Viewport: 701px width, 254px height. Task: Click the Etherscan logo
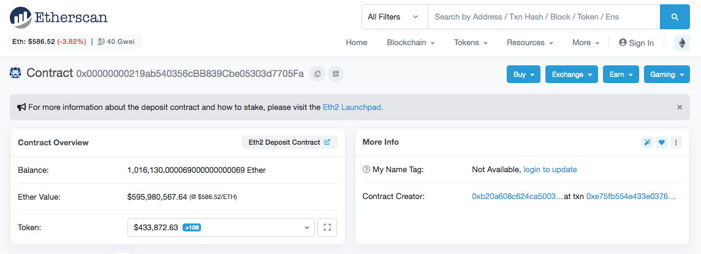59,17
